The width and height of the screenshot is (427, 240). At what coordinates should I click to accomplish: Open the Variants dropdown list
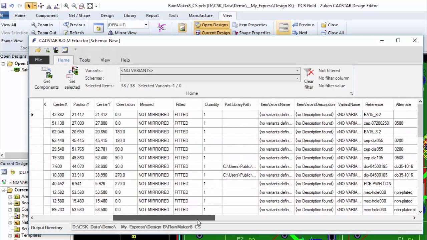click(297, 71)
